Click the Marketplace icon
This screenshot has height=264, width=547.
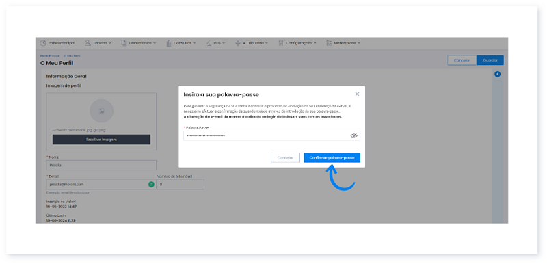pyautogui.click(x=329, y=43)
